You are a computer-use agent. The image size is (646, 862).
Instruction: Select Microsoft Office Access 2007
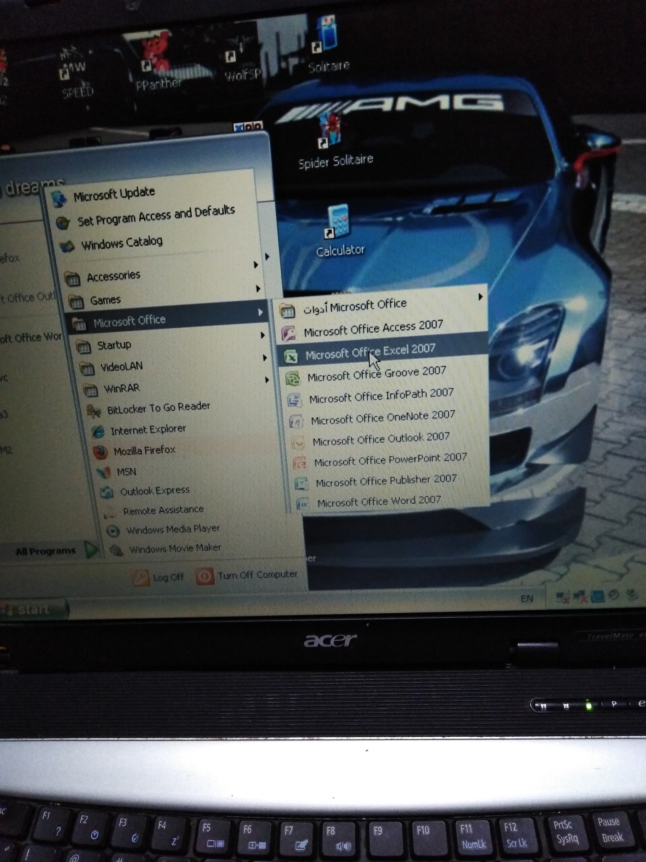(380, 328)
